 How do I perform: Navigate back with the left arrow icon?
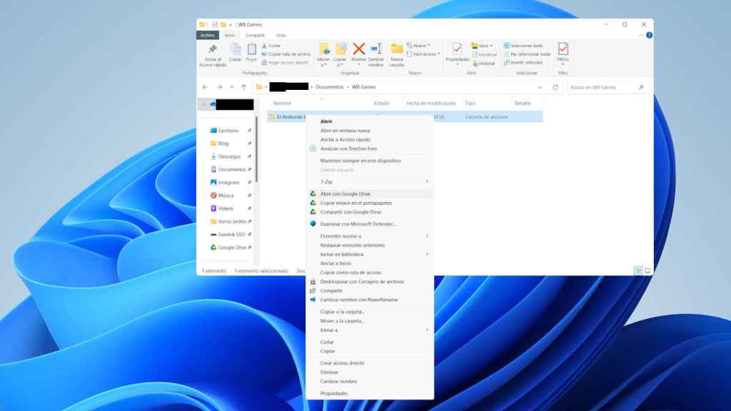click(x=206, y=86)
